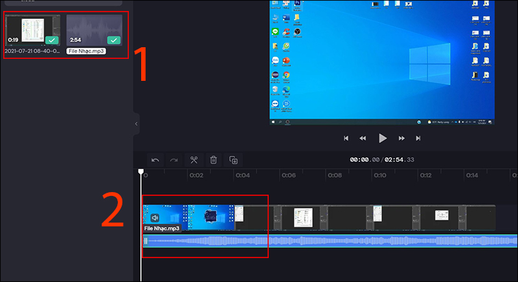Click the File Nhạc.mp3 label under audio thumbnail
Image resolution: width=518 pixels, height=282 pixels.
pos(86,51)
